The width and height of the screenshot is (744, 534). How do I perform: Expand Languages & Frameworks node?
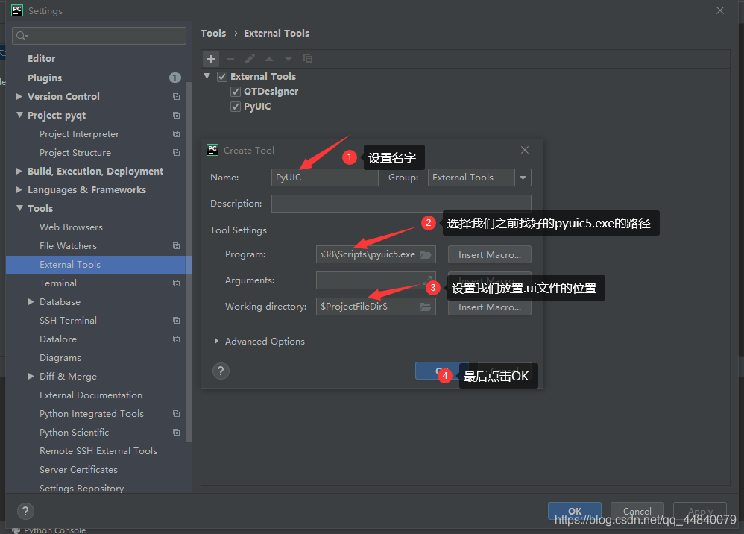pos(19,190)
